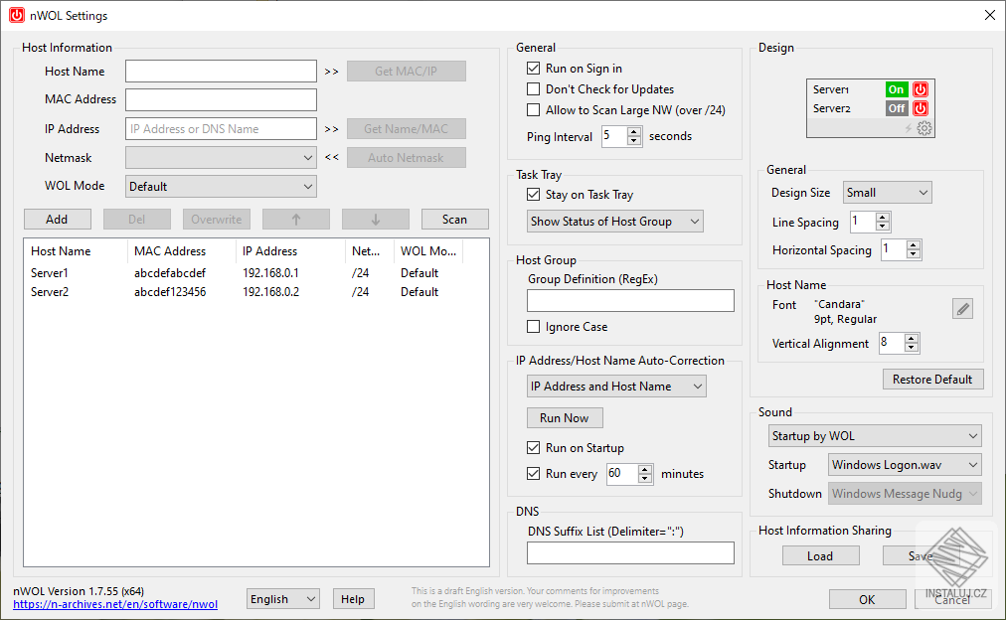Click Restore Default button

point(932,379)
